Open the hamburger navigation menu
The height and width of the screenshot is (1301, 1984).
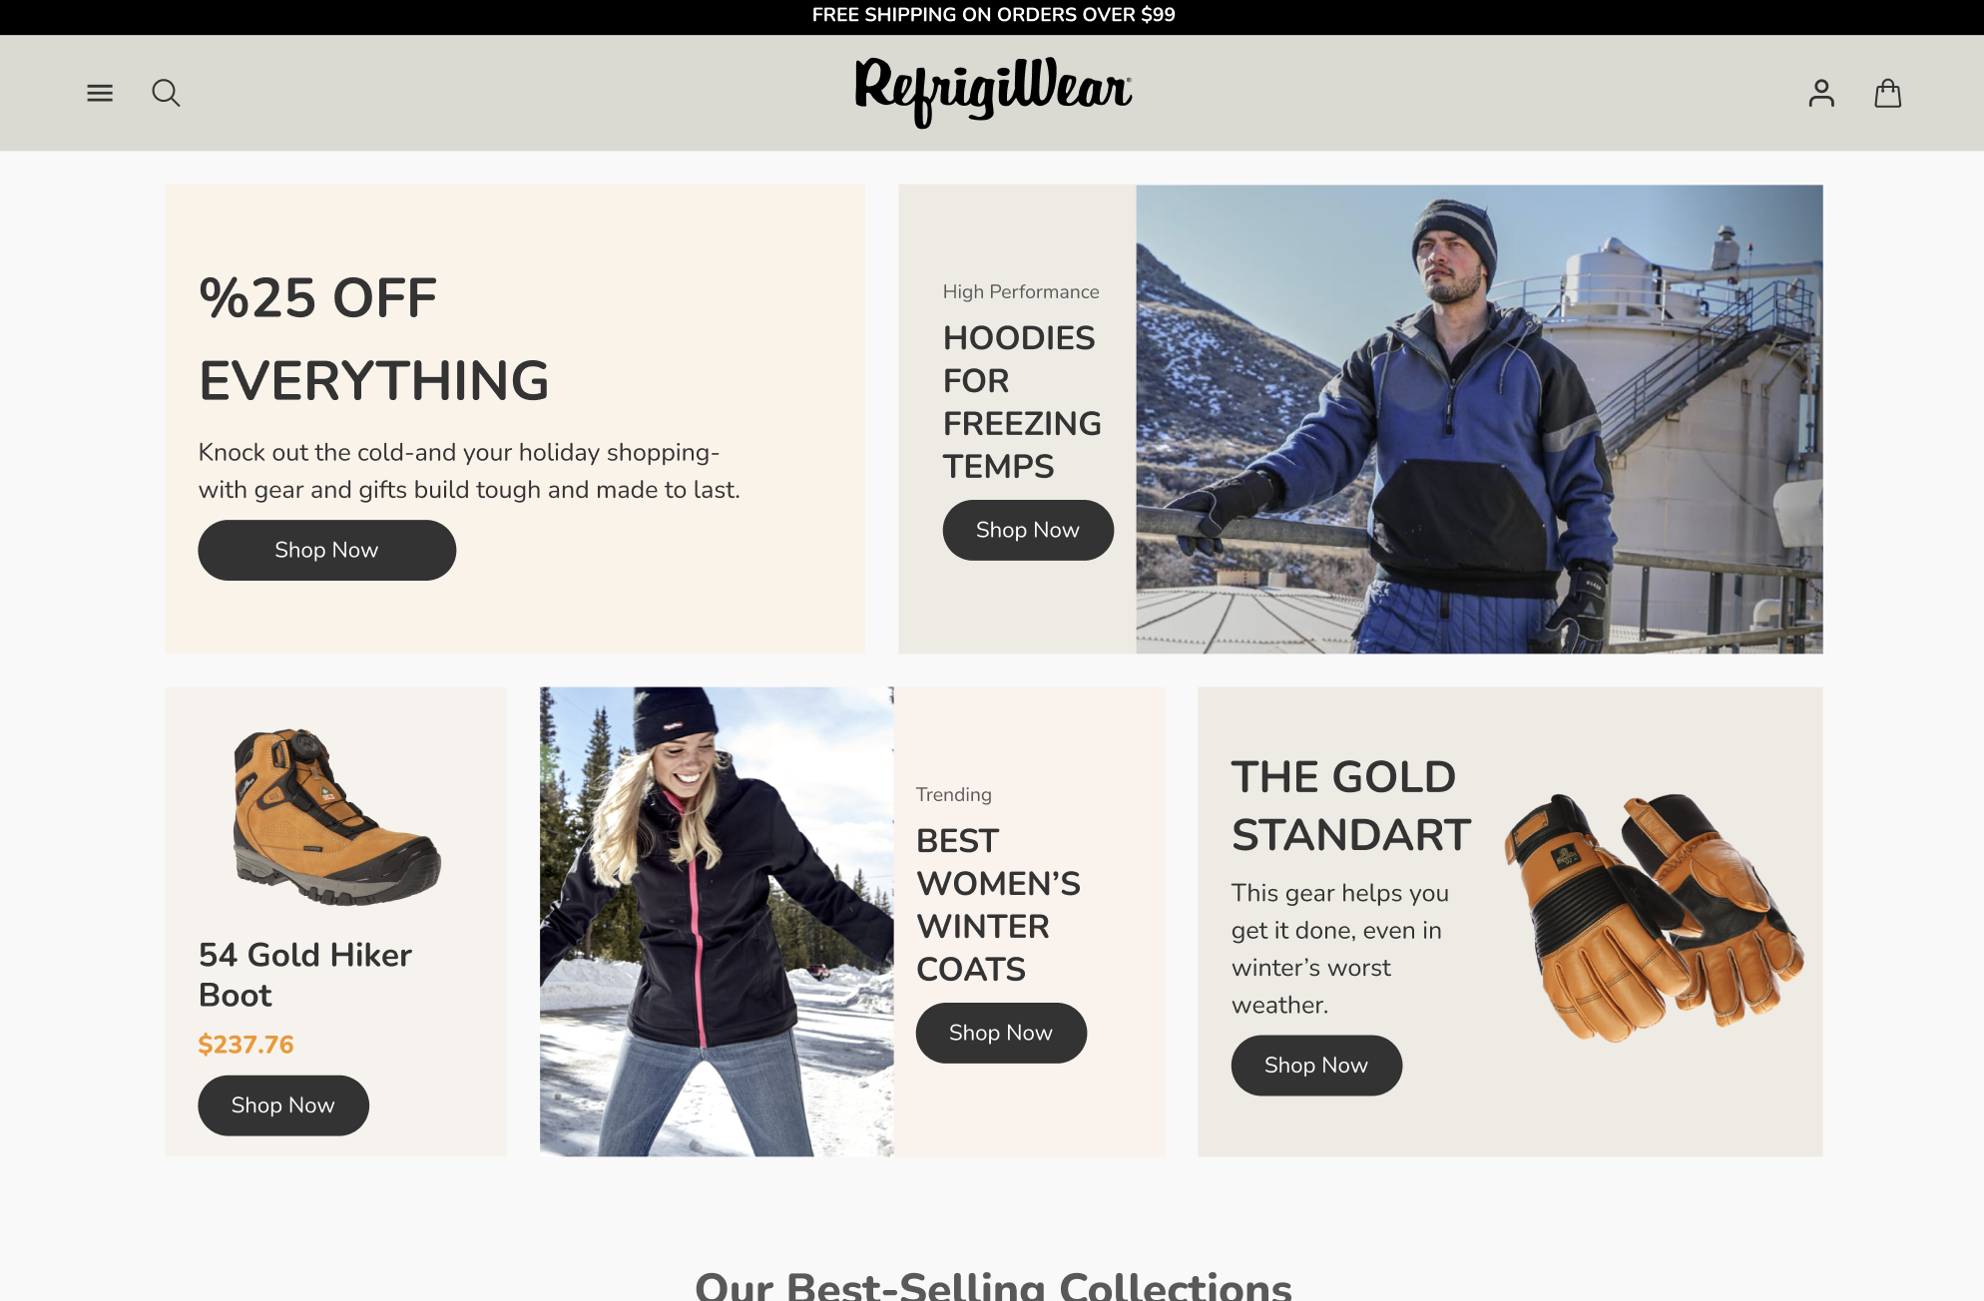pyautogui.click(x=100, y=94)
